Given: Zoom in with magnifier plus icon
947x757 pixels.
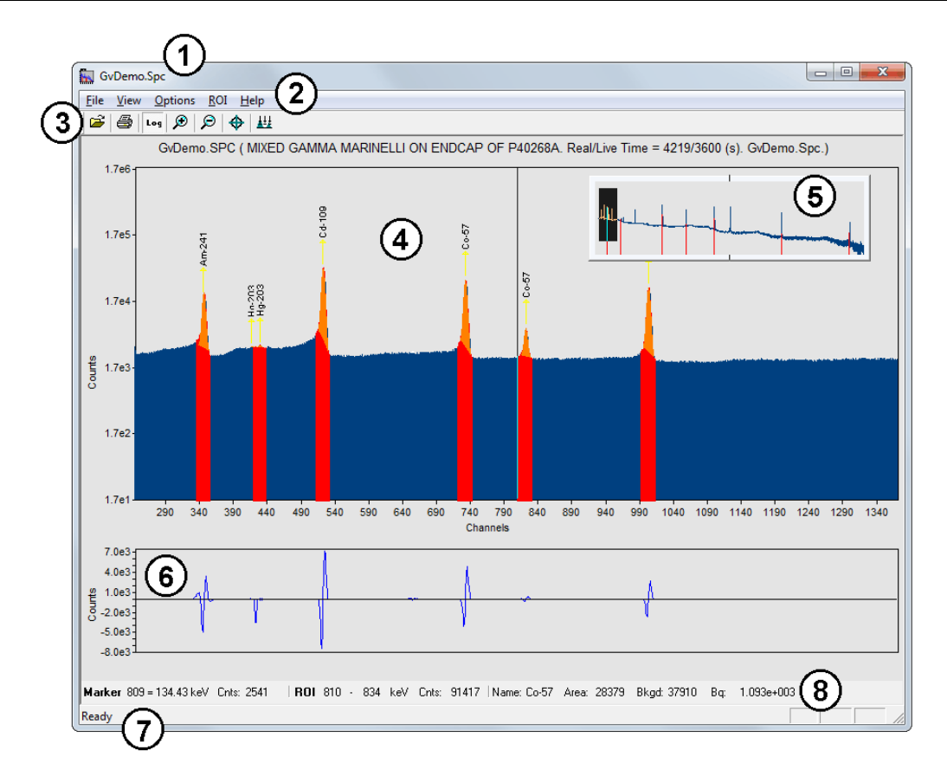Looking at the screenshot, I should point(180,123).
